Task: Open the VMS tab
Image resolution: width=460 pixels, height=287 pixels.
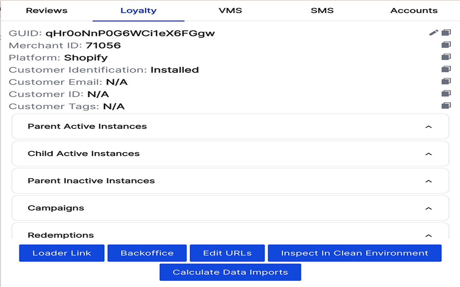Action: [x=230, y=10]
